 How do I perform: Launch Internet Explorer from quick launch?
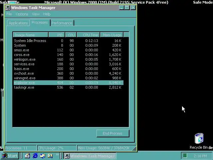pos(35,156)
